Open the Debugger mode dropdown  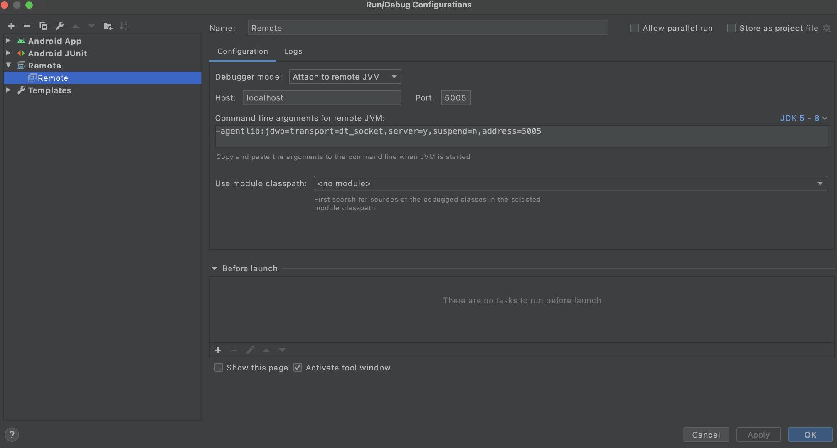point(345,77)
